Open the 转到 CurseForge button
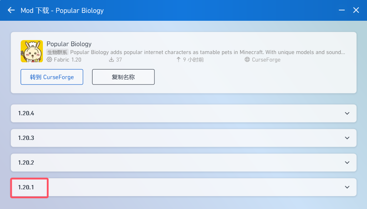 (x=52, y=77)
